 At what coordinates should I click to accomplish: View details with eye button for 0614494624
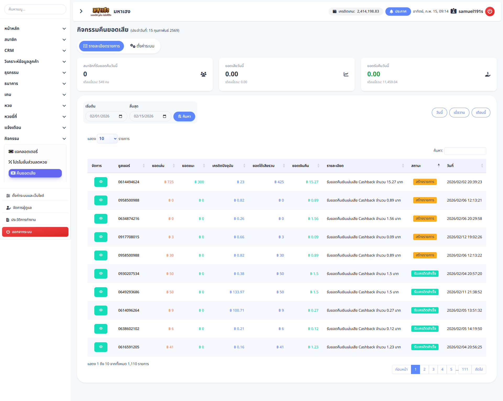pyautogui.click(x=101, y=182)
